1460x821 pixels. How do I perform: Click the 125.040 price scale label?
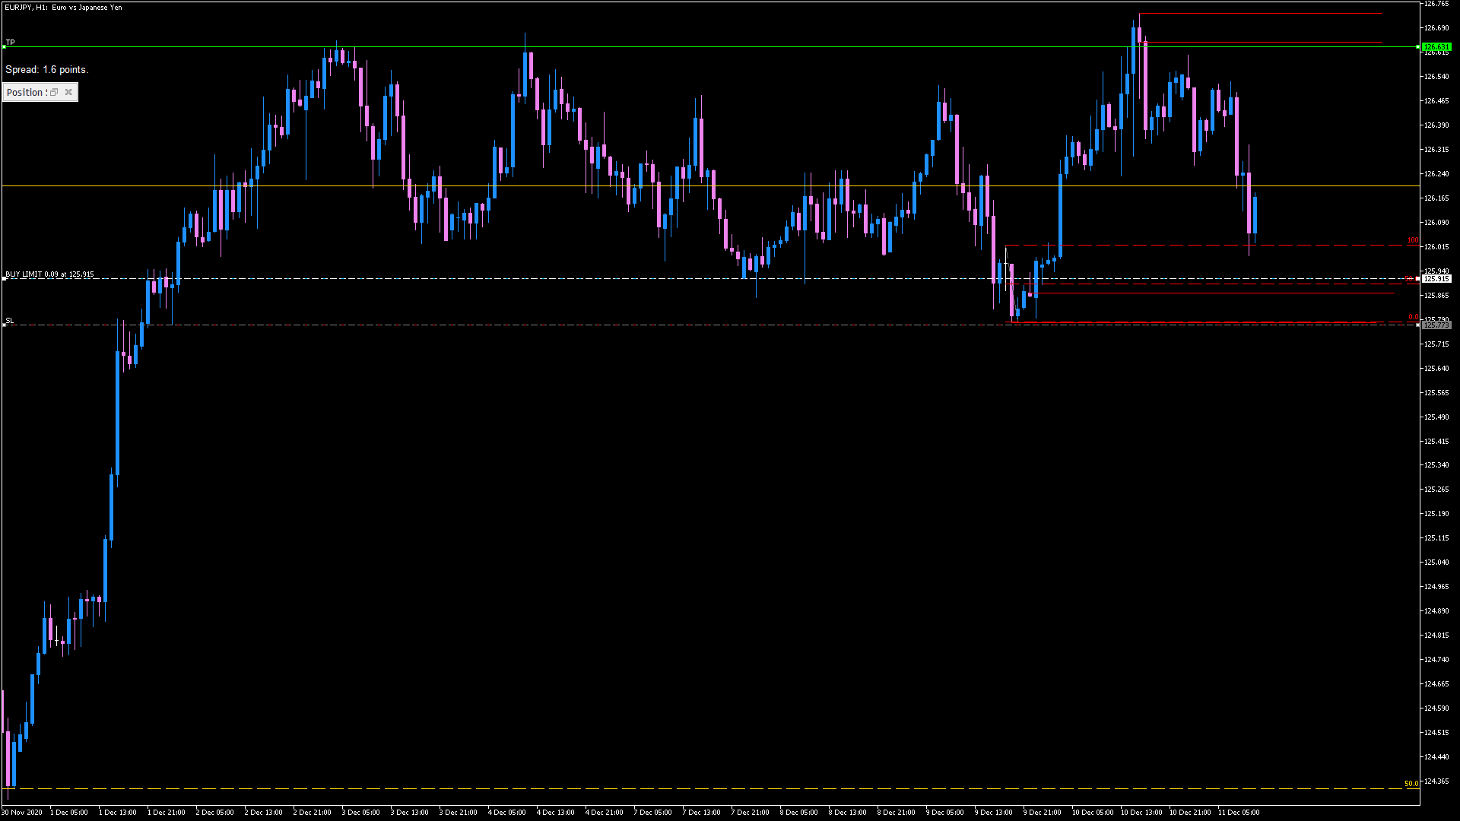click(1436, 563)
